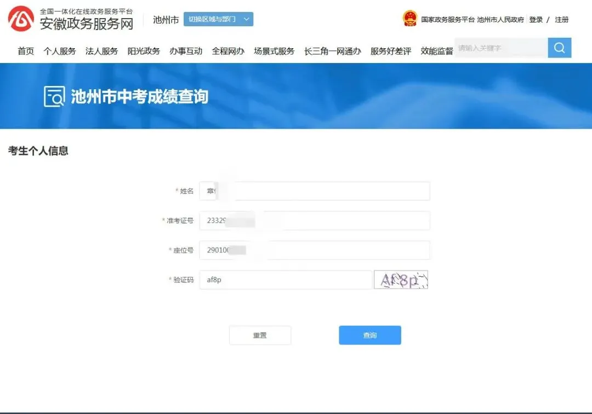Click into the 验证码 input field
The height and width of the screenshot is (414, 592).
pyautogui.click(x=286, y=280)
